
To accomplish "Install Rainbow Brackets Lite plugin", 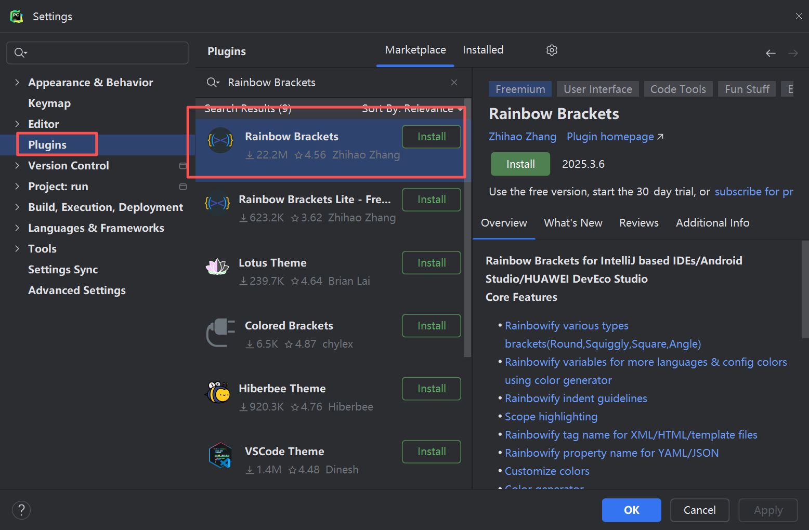I will (x=432, y=200).
